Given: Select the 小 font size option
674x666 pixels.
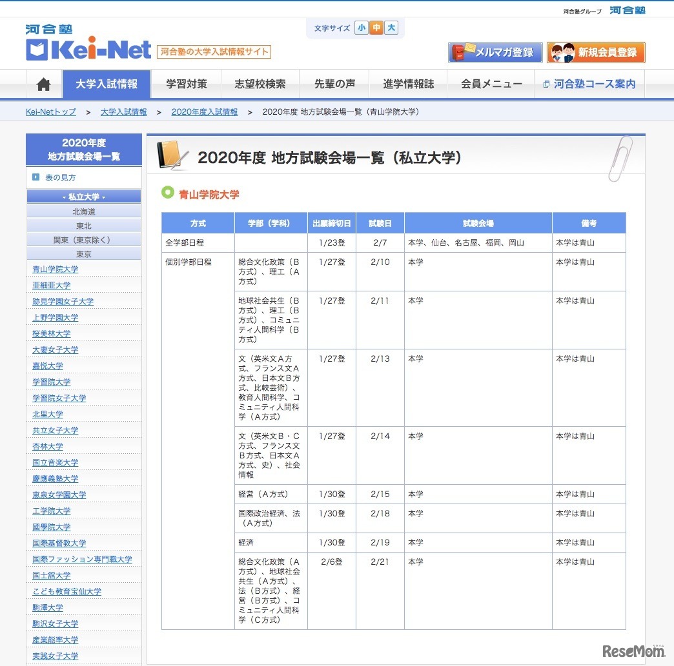Looking at the screenshot, I should (362, 28).
